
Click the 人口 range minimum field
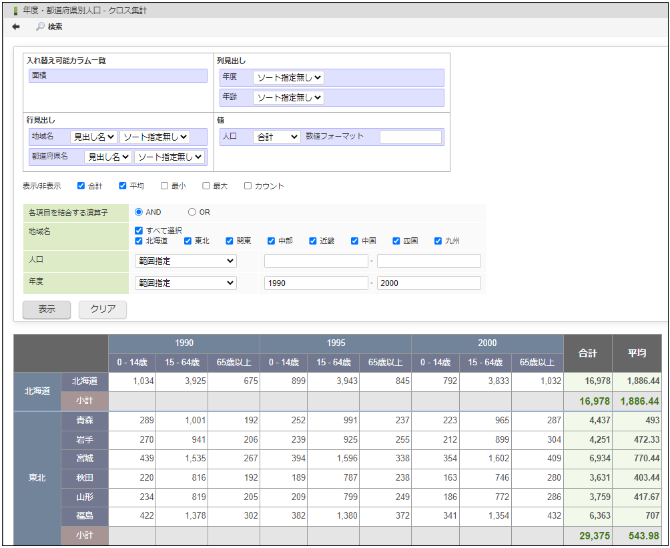click(316, 261)
